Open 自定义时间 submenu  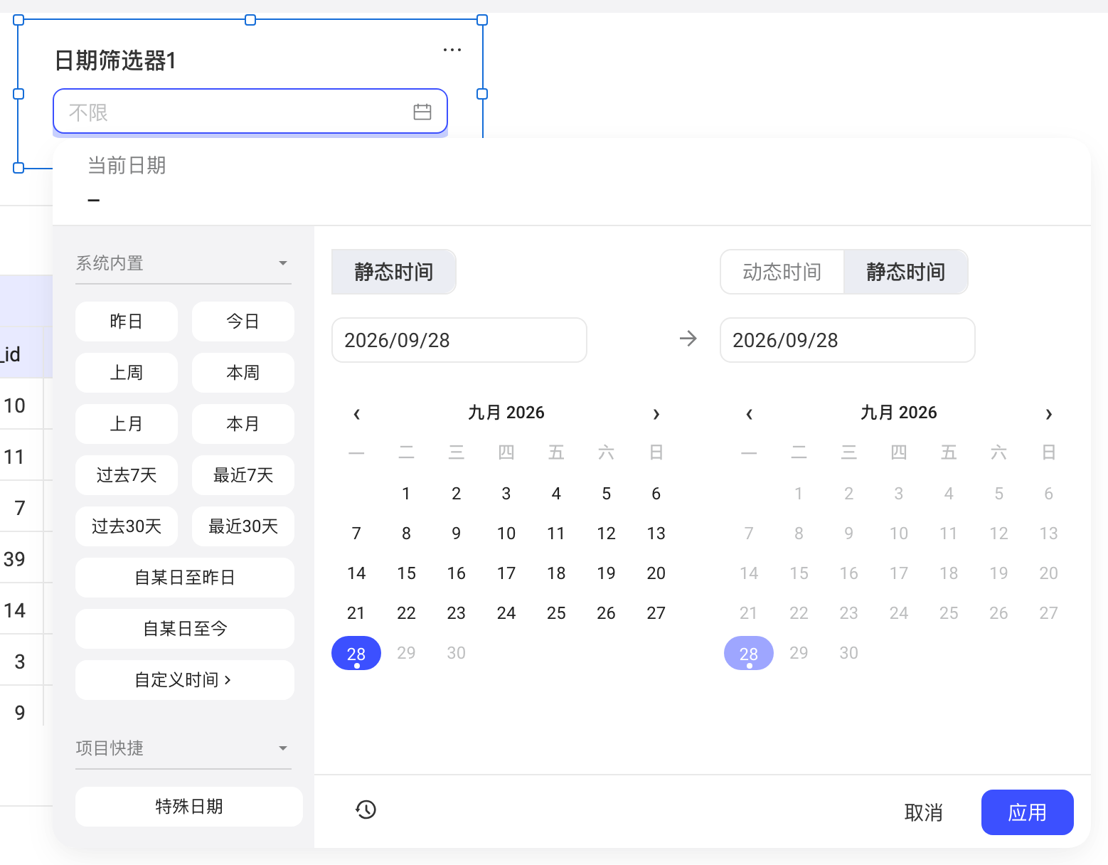(x=185, y=680)
